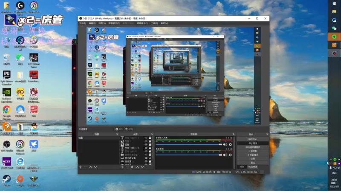
Task: Mute the desktop audio track
Action: pyautogui.click(x=225, y=155)
